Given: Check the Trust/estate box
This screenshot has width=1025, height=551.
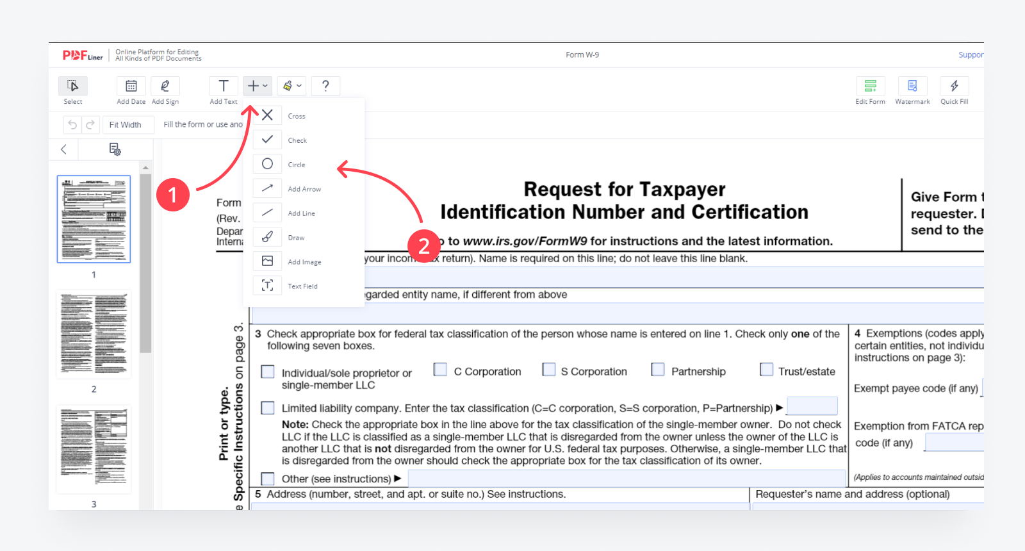Looking at the screenshot, I should pyautogui.click(x=766, y=370).
